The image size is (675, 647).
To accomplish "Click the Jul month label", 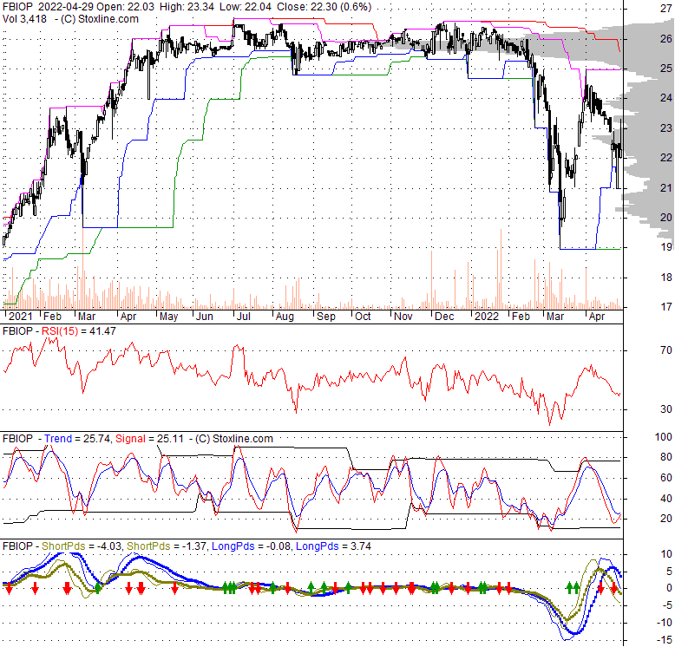I will coord(244,317).
